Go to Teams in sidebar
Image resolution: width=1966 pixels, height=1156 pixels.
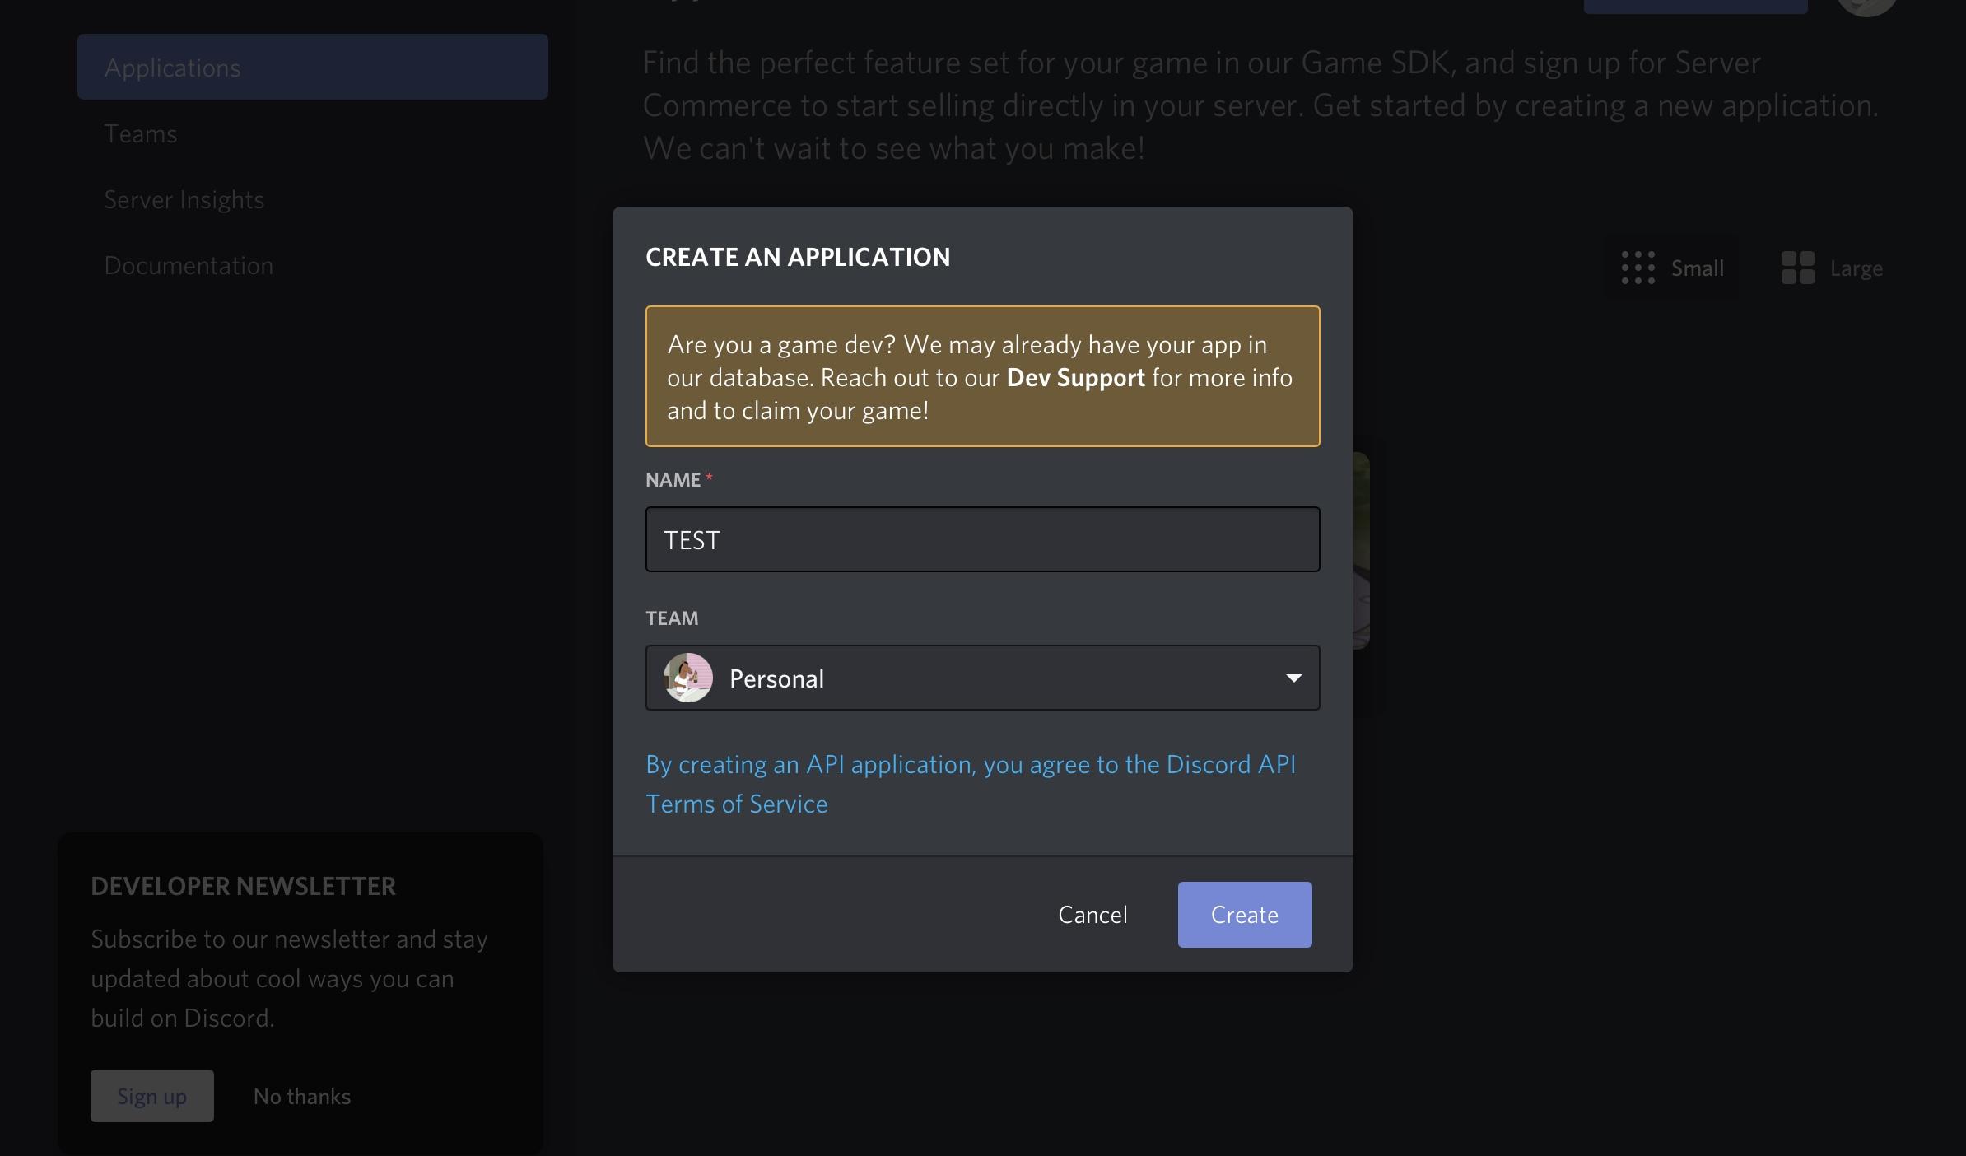point(140,133)
